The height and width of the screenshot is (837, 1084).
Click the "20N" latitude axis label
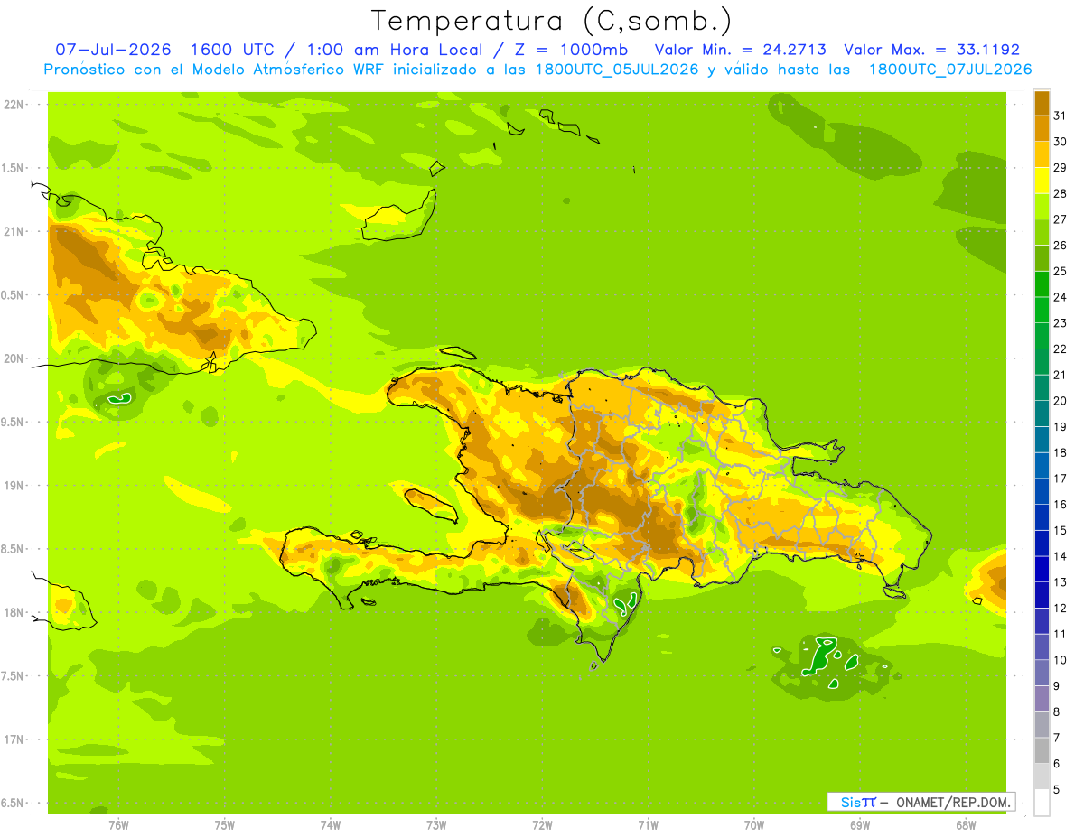pyautogui.click(x=13, y=358)
